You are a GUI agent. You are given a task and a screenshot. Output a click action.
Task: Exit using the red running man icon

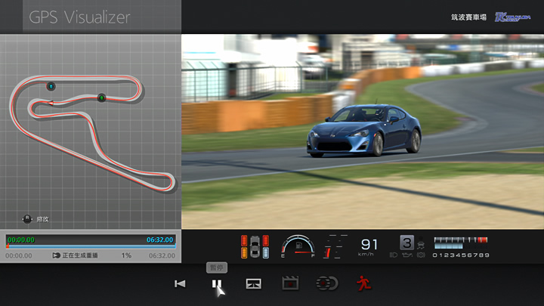(363, 284)
